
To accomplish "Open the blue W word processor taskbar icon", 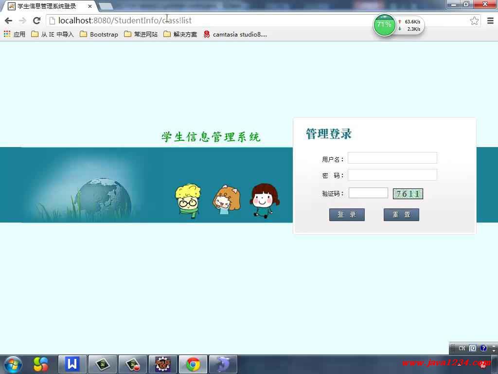I will point(72,364).
